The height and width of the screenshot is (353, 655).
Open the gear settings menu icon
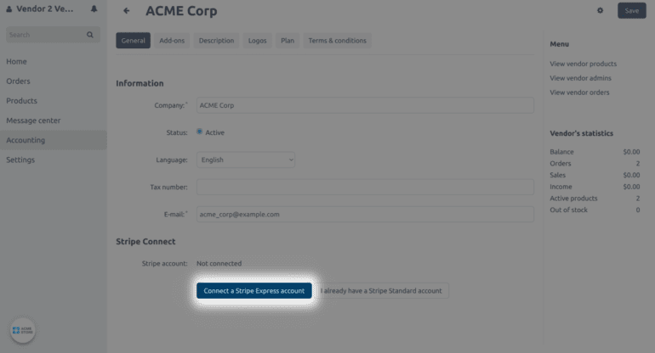pyautogui.click(x=600, y=11)
